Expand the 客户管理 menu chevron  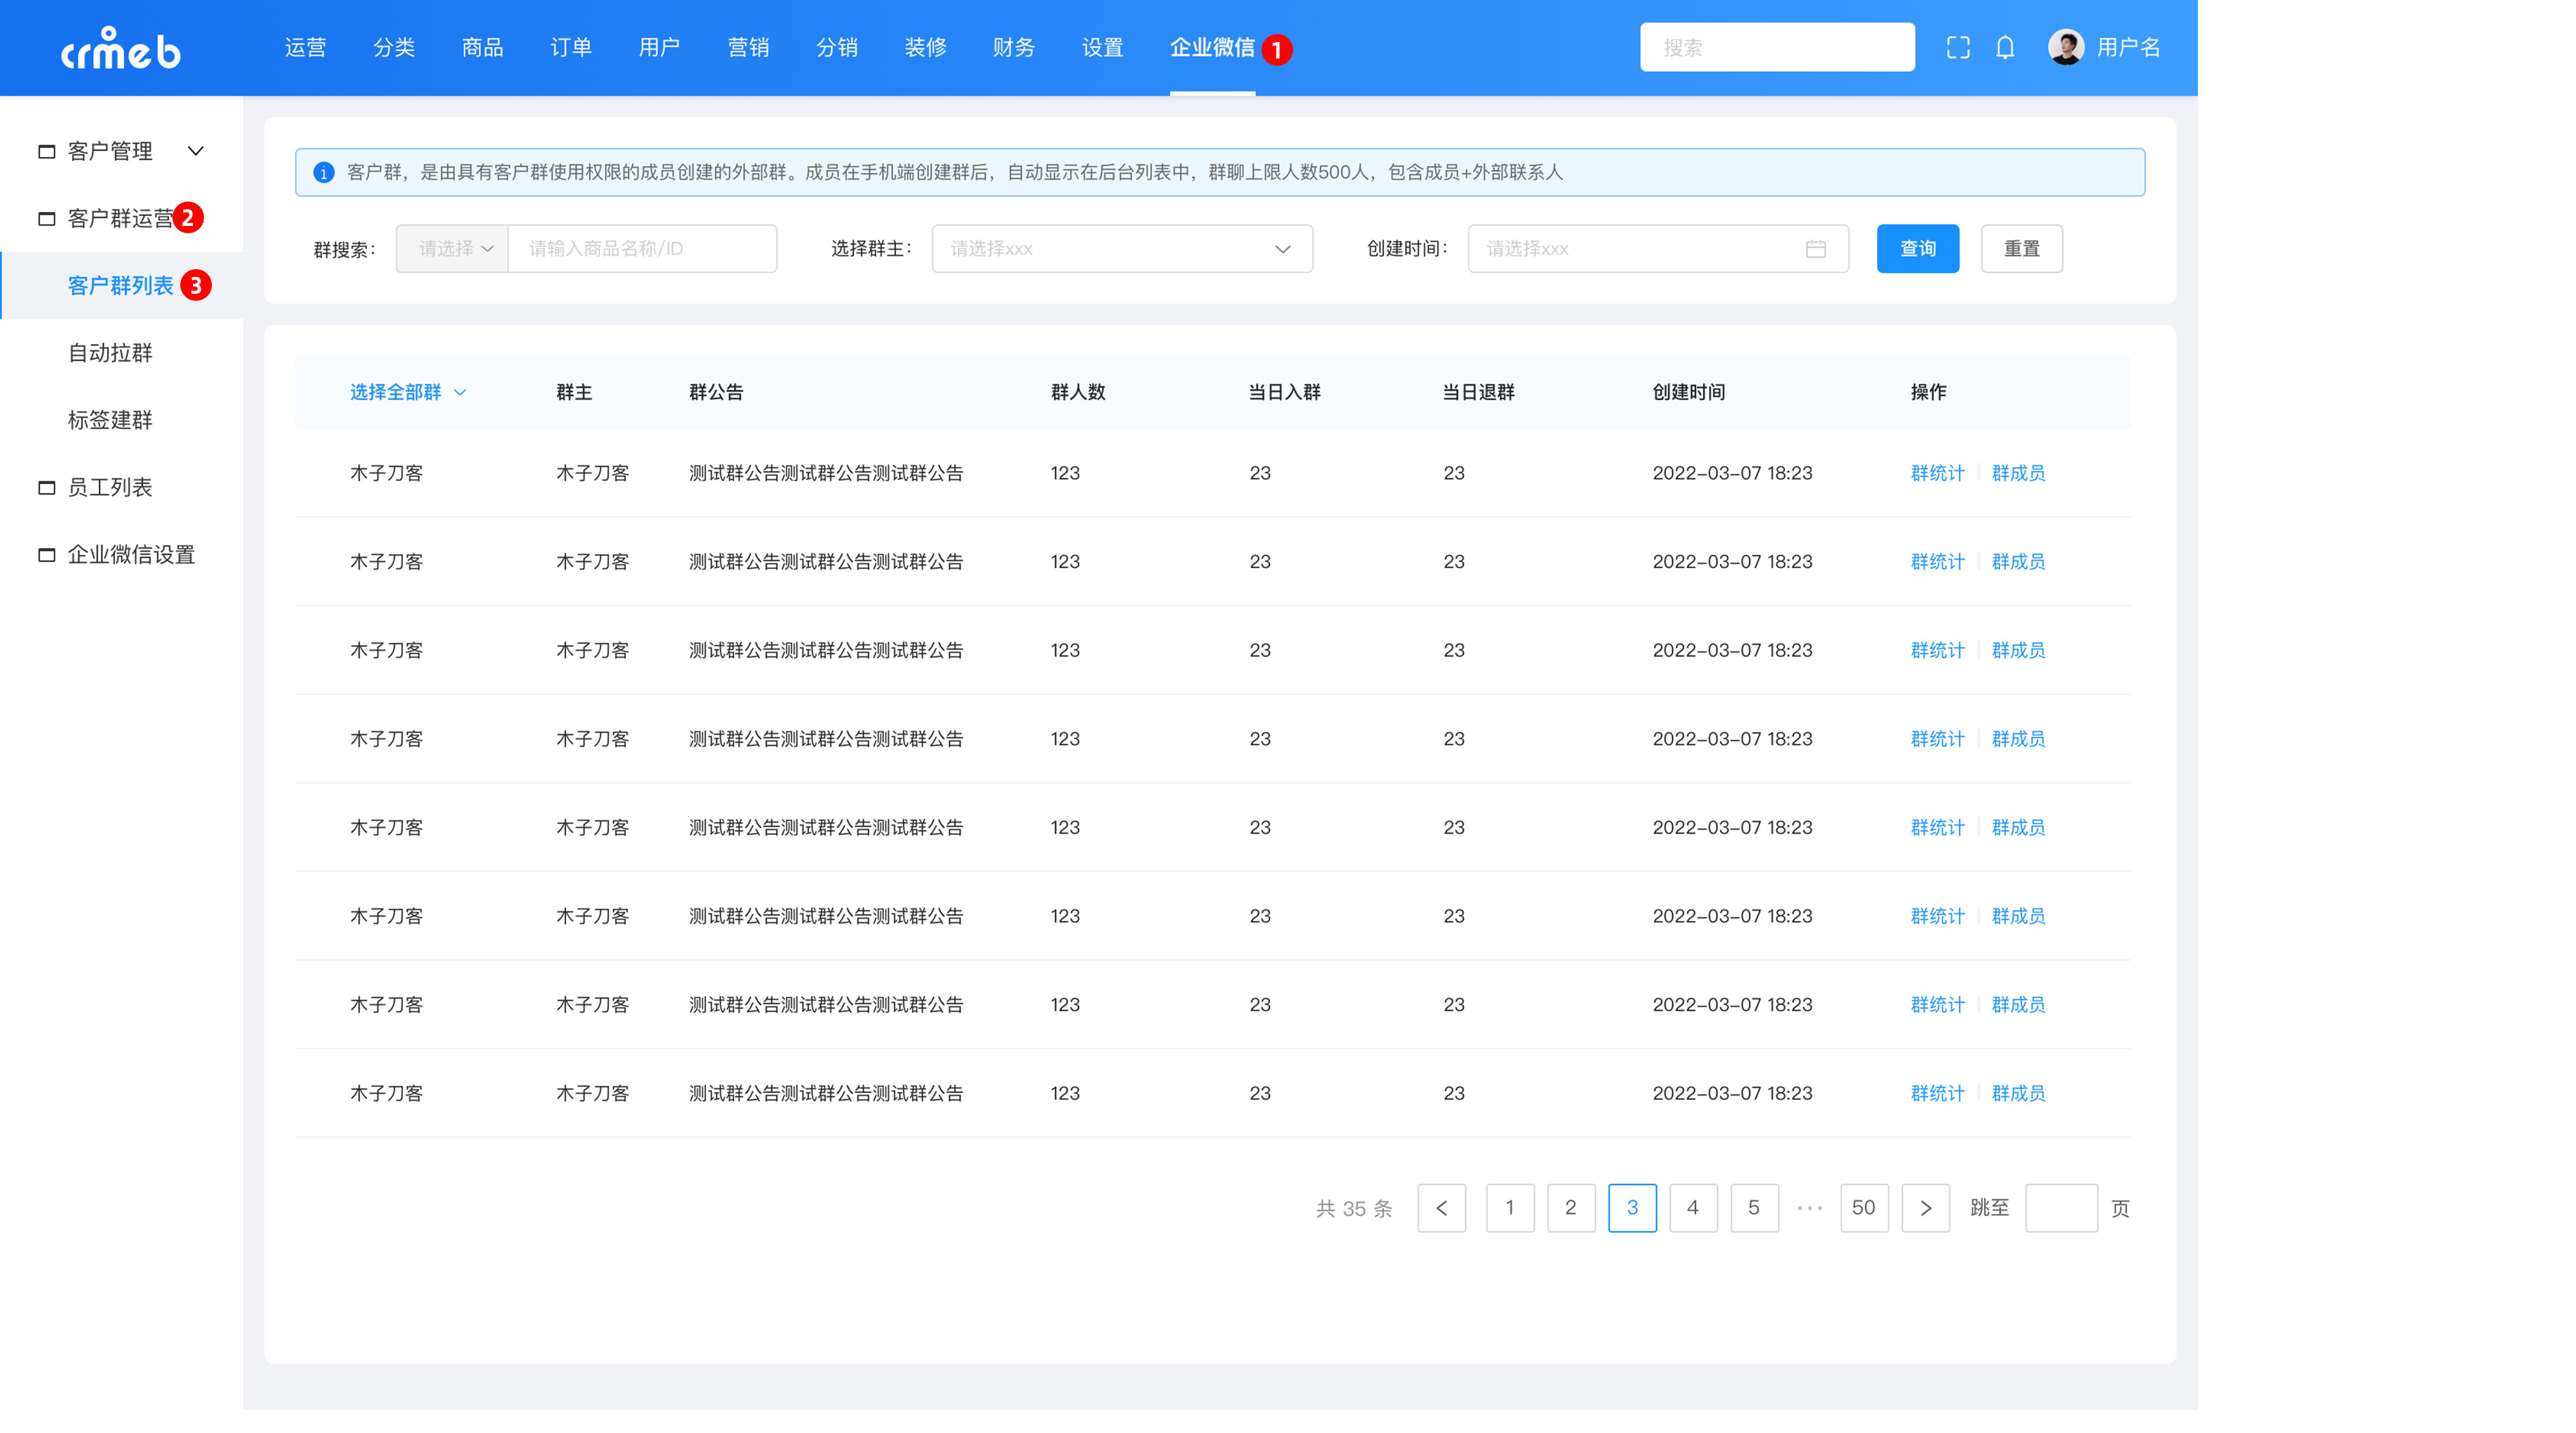coord(196,151)
